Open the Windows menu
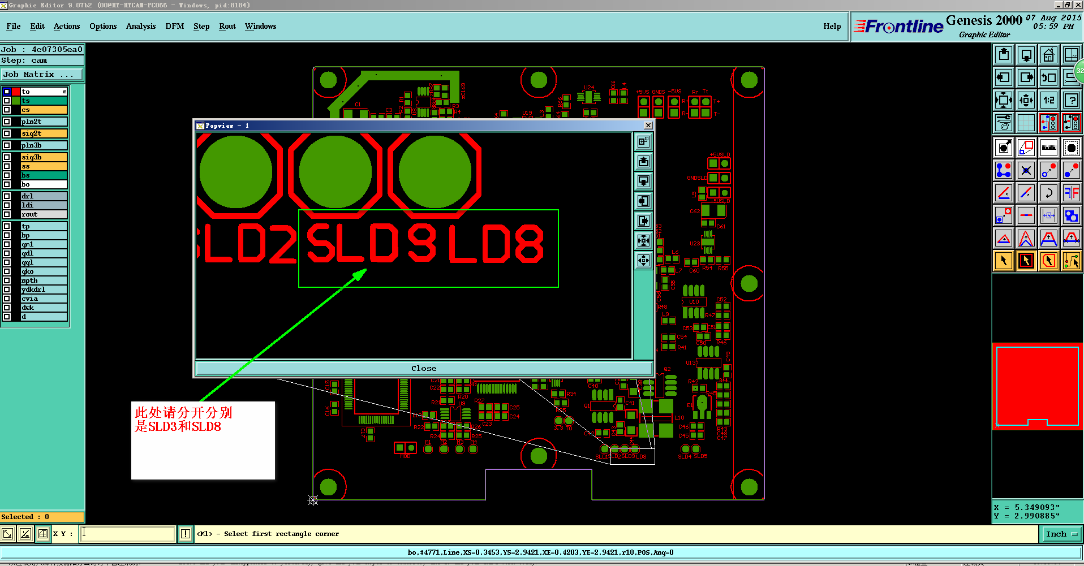This screenshot has width=1084, height=566. pyautogui.click(x=261, y=26)
